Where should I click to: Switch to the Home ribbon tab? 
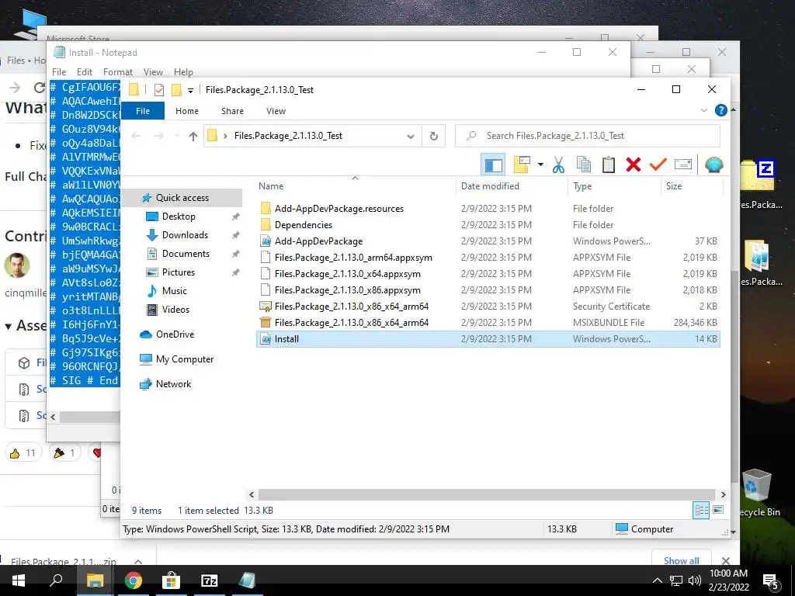187,111
